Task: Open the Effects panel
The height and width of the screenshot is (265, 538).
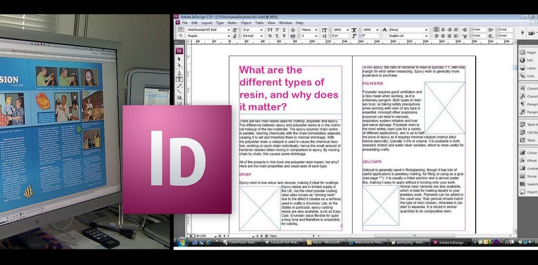Action: pyautogui.click(x=528, y=160)
